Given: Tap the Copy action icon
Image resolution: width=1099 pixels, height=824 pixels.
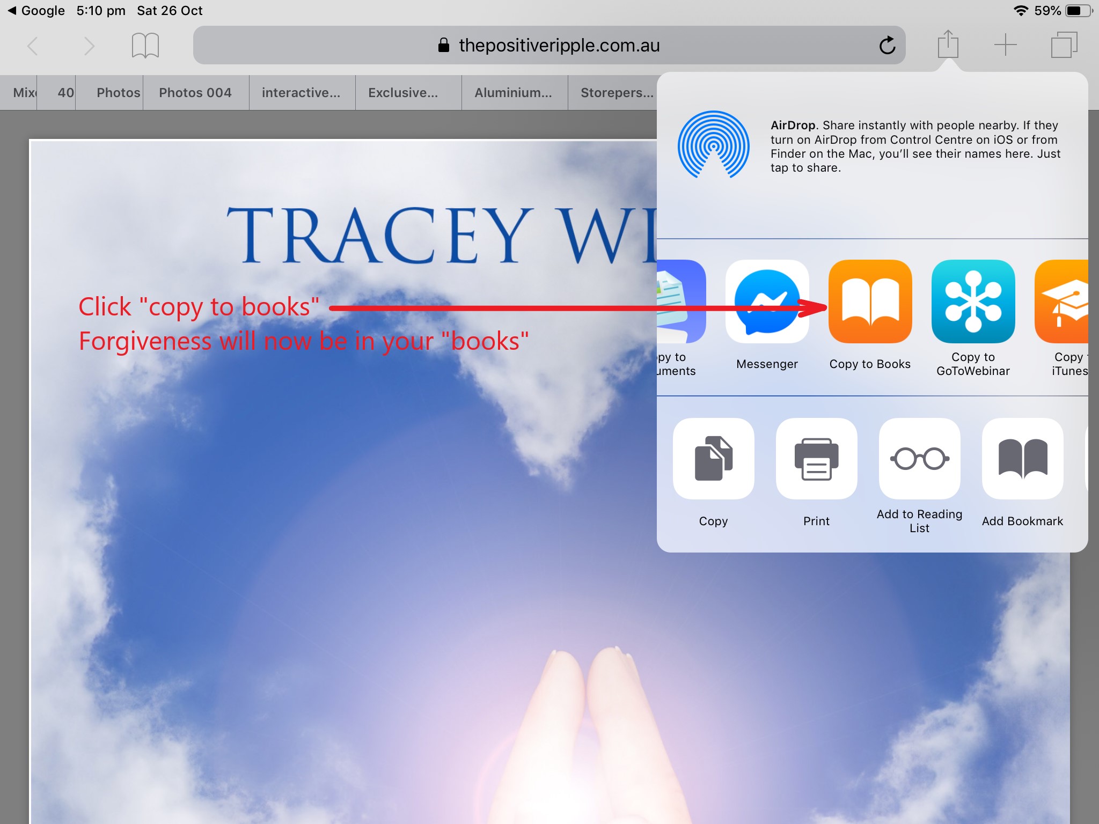Looking at the screenshot, I should click(713, 459).
